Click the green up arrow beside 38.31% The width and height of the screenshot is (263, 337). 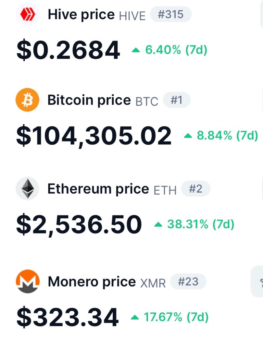click(x=159, y=225)
